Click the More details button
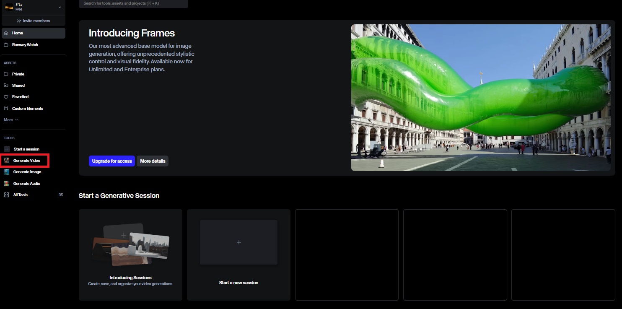This screenshot has height=309, width=622. point(153,161)
